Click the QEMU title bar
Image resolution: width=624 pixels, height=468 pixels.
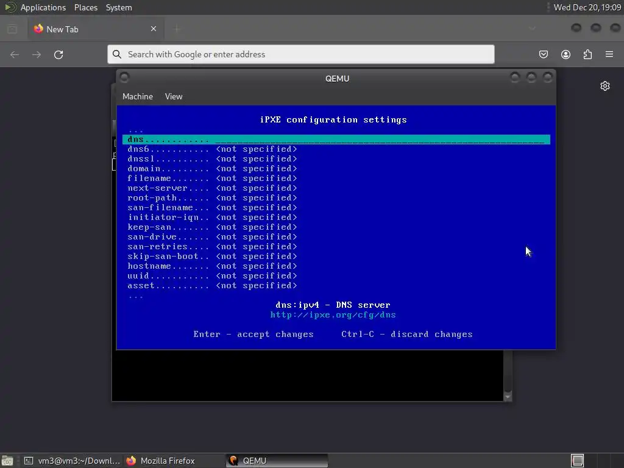click(336, 79)
